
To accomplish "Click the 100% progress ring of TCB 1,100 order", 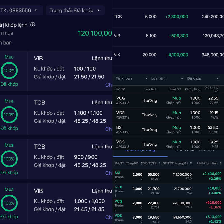I will 9,115.
